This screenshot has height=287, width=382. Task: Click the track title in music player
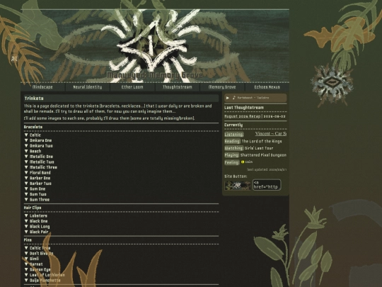pyautogui.click(x=253, y=98)
